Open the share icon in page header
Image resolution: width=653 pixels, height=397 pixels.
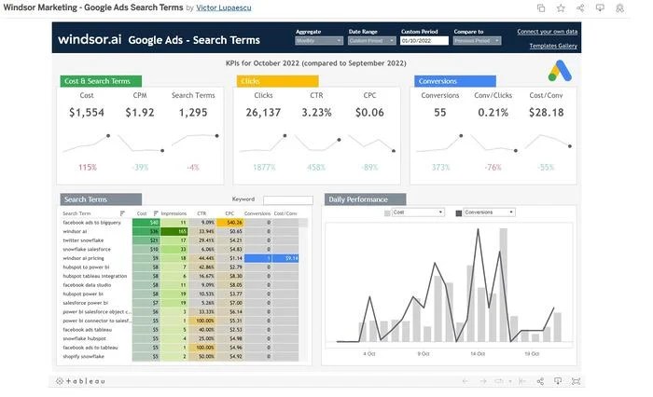click(x=580, y=7)
